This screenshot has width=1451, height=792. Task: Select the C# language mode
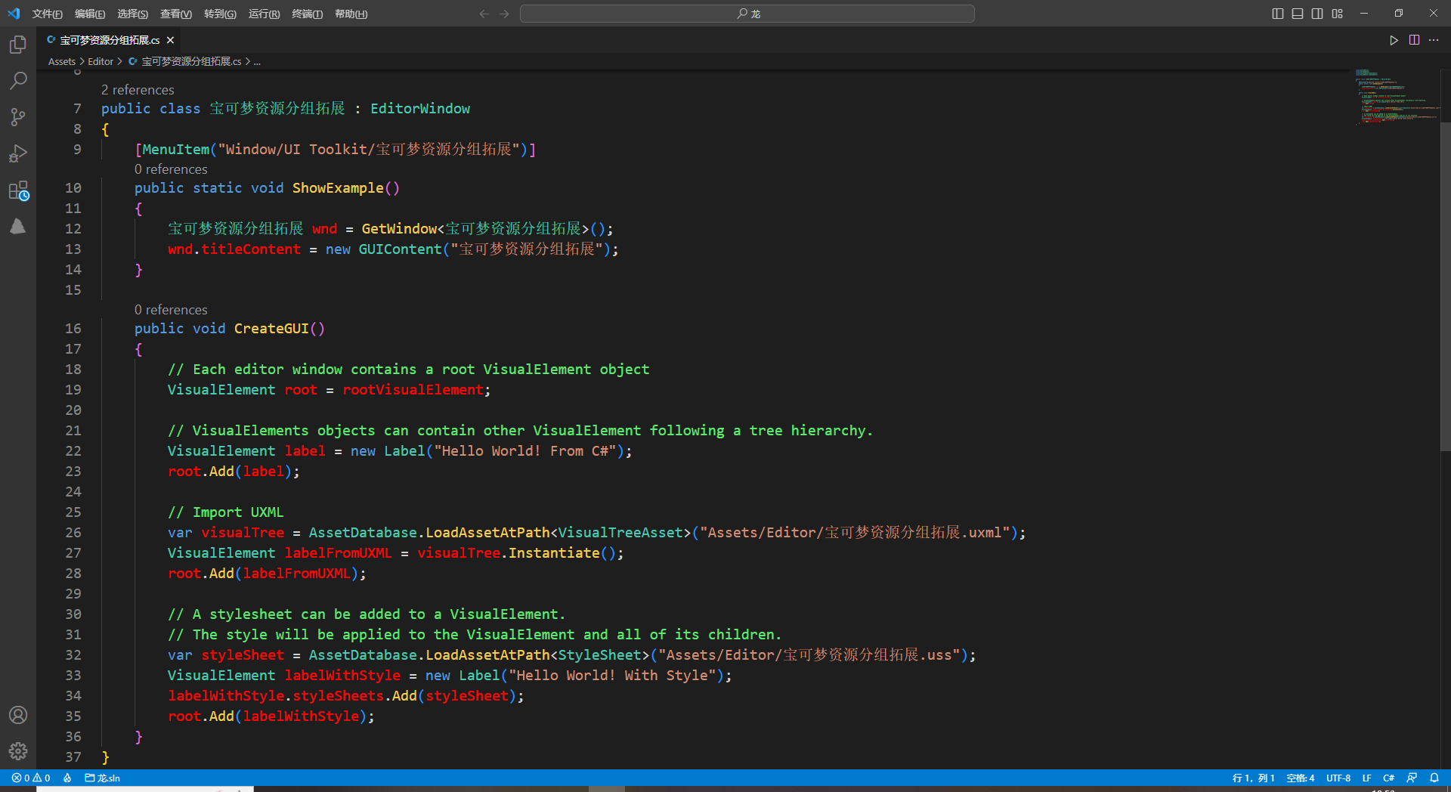tap(1389, 778)
